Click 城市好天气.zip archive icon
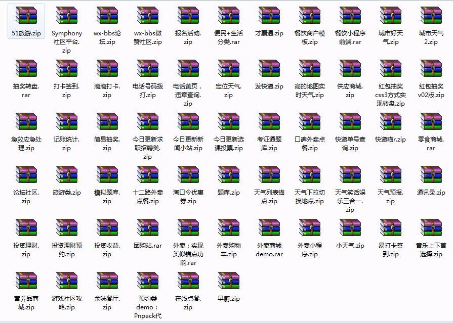 pyautogui.click(x=390, y=15)
